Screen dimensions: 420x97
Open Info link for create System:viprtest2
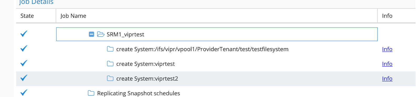(387, 78)
